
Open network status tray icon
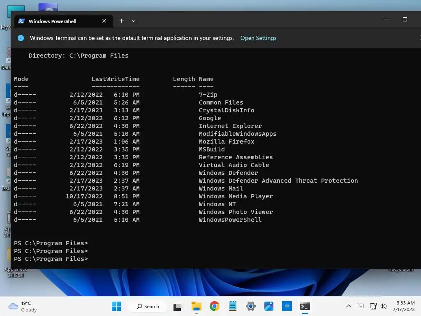click(x=373, y=306)
